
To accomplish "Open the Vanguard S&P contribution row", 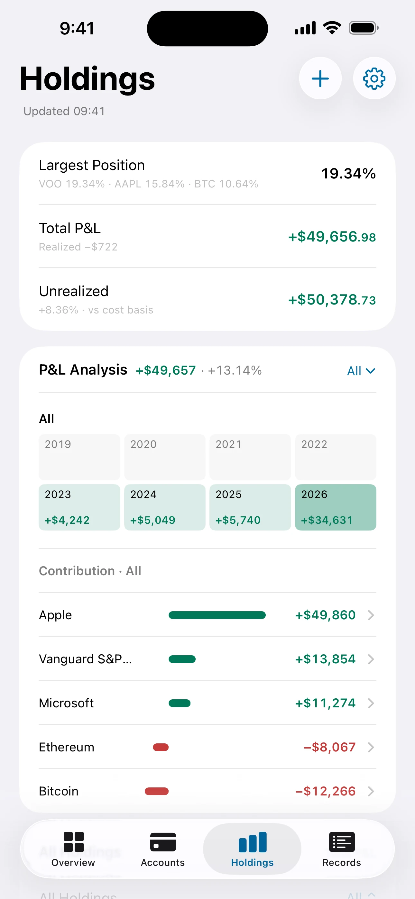I will pos(207,659).
